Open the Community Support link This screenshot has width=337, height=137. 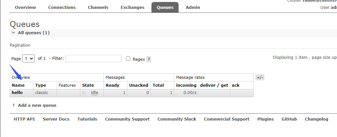point(127,119)
